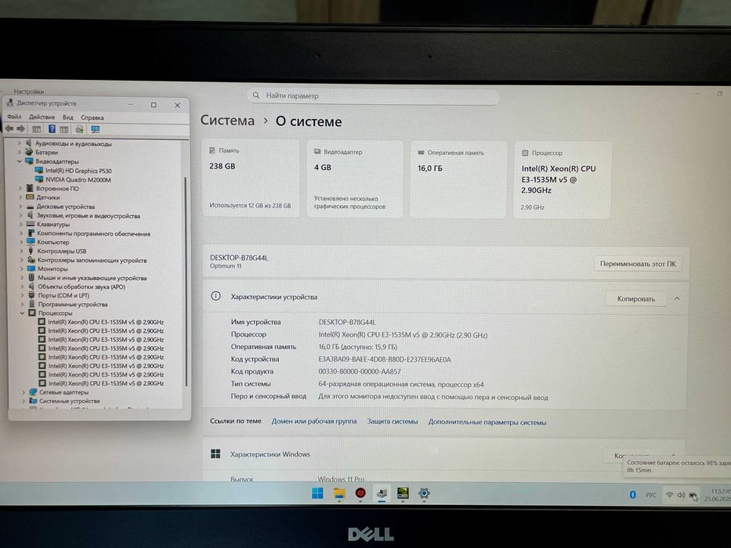The image size is (731, 548).
Task: Collapse the Видеоадаптеры node
Action: (20, 161)
